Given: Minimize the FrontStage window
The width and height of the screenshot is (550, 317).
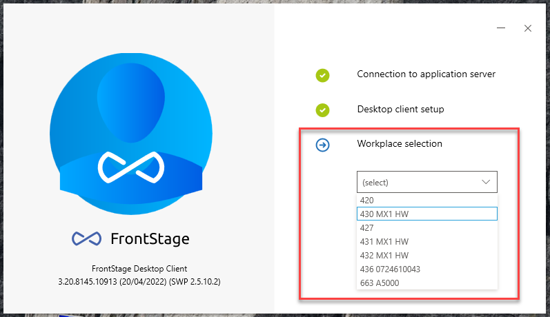Looking at the screenshot, I should click(x=501, y=28).
